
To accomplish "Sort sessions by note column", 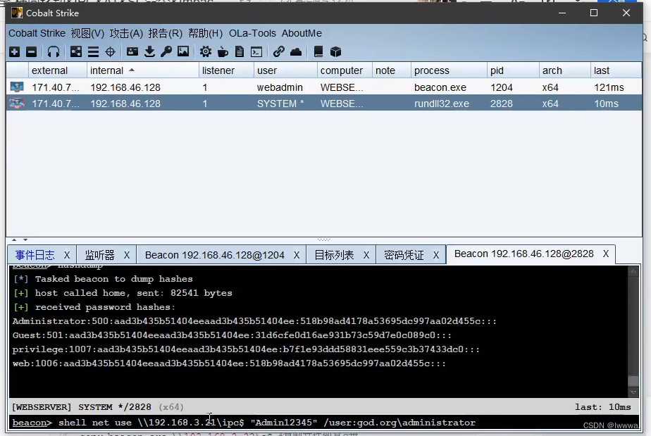I will coord(392,70).
